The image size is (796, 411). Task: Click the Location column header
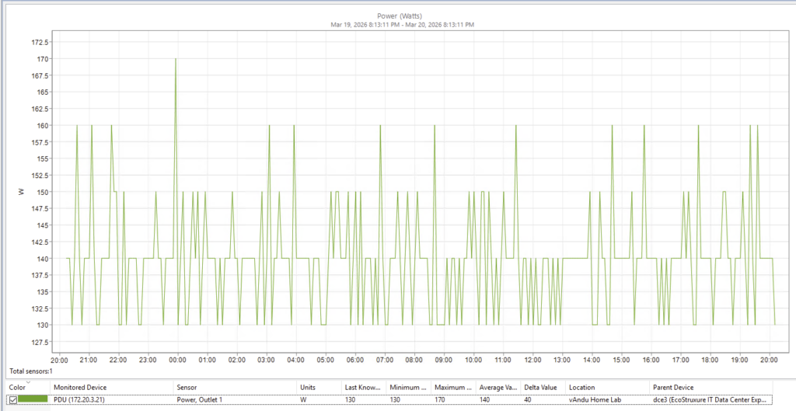point(607,387)
